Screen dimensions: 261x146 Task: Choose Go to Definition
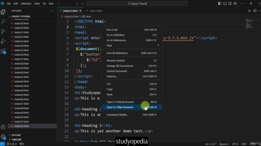[131, 35]
